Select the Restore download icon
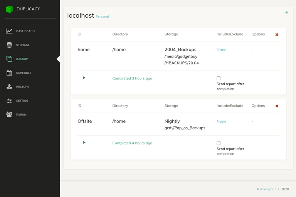The width and height of the screenshot is (296, 197). pyautogui.click(x=9, y=86)
